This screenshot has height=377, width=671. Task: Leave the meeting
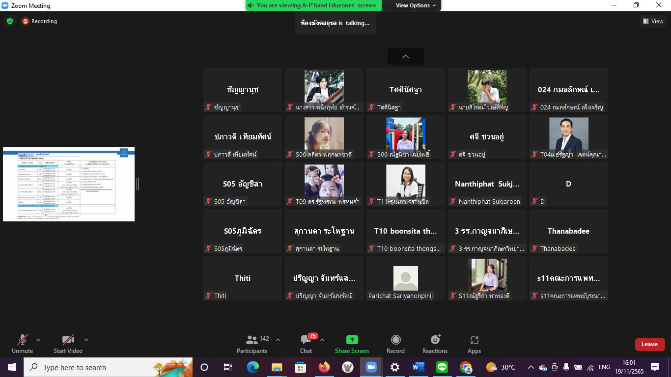coord(649,344)
